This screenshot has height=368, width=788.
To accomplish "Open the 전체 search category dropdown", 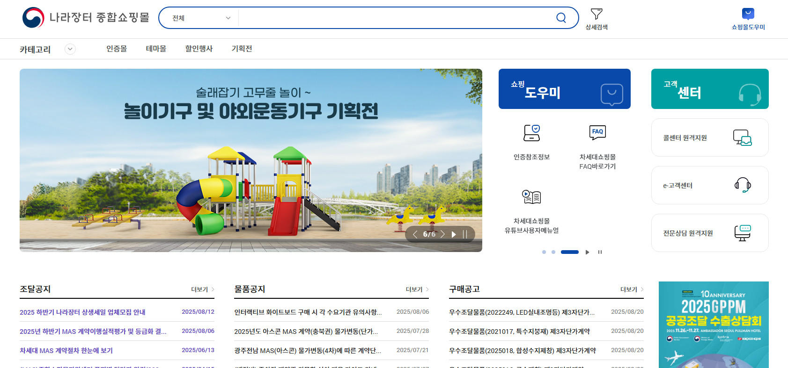I will pos(201,18).
